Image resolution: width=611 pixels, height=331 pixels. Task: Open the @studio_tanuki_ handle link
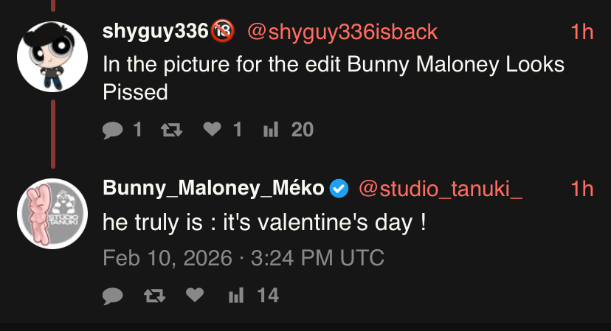[441, 189]
